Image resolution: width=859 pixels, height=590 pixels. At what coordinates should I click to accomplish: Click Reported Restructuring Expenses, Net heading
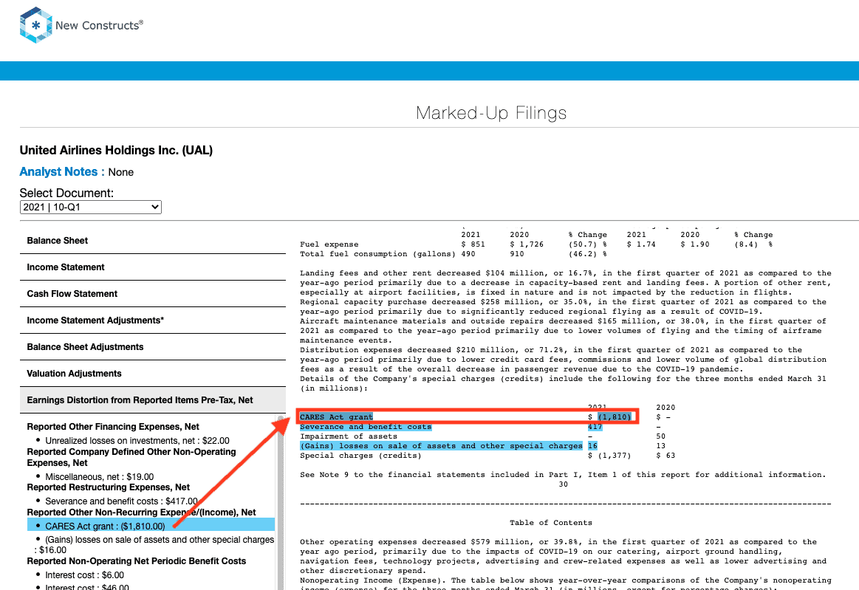109,487
